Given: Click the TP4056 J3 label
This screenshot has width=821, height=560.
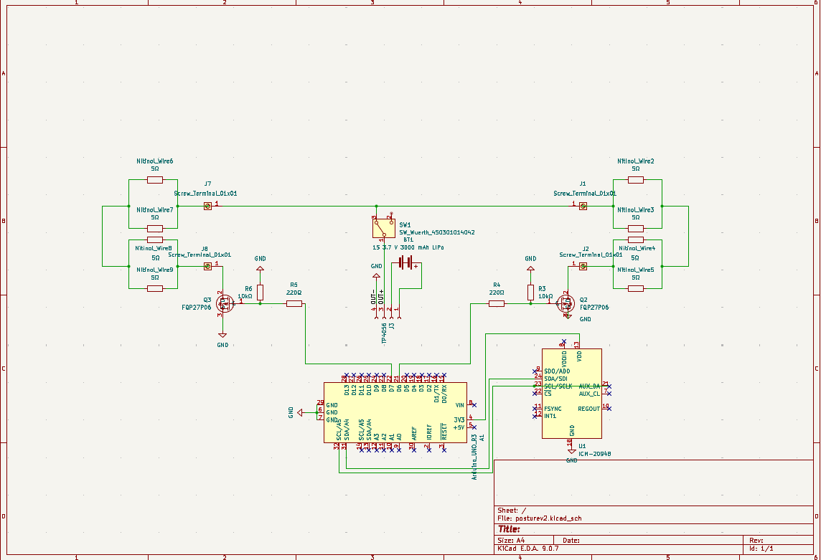Looking at the screenshot, I should [388, 333].
